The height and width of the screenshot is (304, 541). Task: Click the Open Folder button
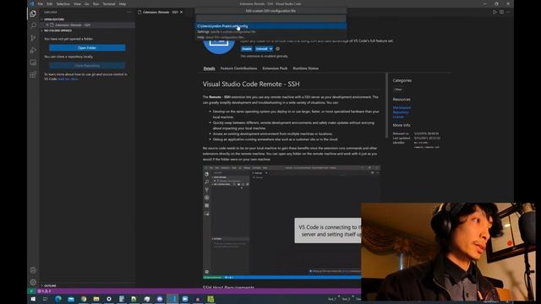tap(87, 48)
